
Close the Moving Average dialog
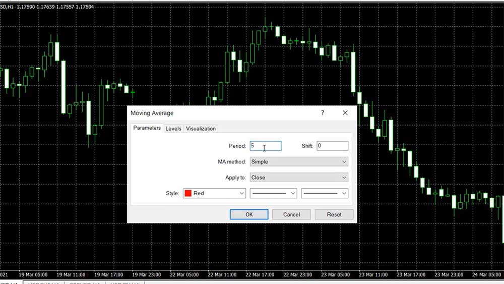[x=345, y=113]
